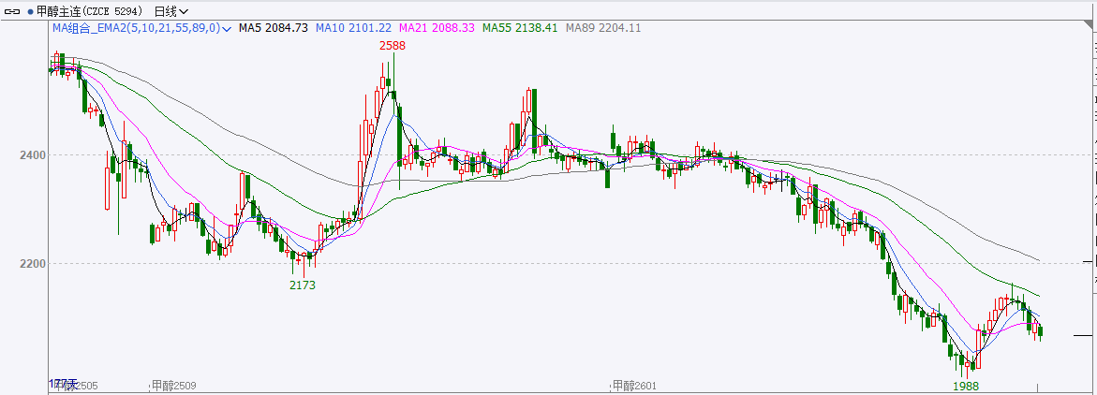
Task: Click the blue MA10 2101.22 legend
Action: click(x=352, y=28)
